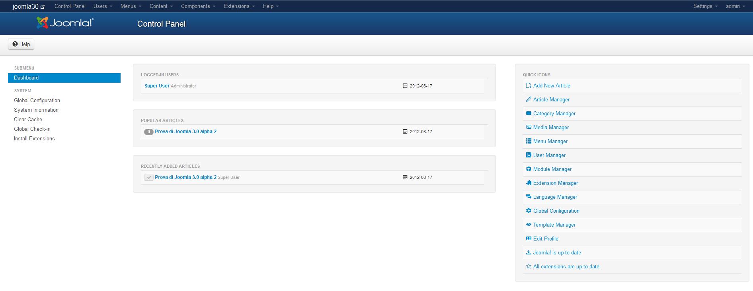The height and width of the screenshot is (291, 753).
Task: Expand the Menus dropdown menu
Action: (131, 6)
